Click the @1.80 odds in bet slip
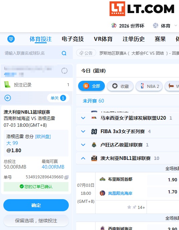The width and height of the screenshot is (179, 230). 14,150
